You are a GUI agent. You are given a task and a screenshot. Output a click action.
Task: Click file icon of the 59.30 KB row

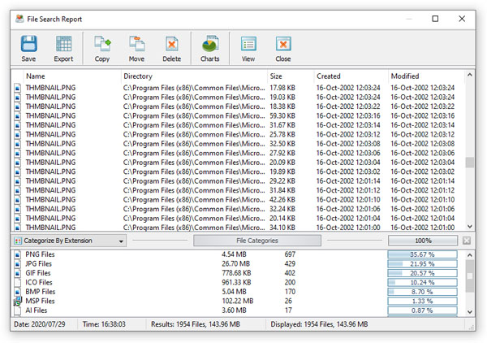(x=18, y=116)
